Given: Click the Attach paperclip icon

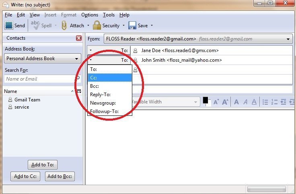Looking at the screenshot, I should 64,25.
